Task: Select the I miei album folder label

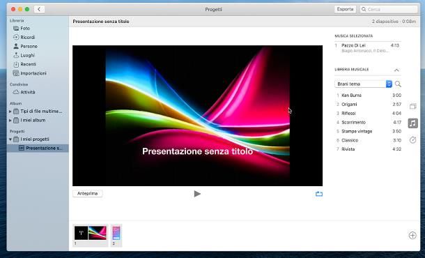Action: [33, 120]
